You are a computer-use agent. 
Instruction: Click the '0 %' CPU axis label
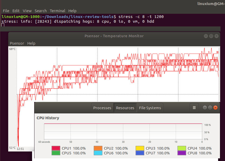206,139
